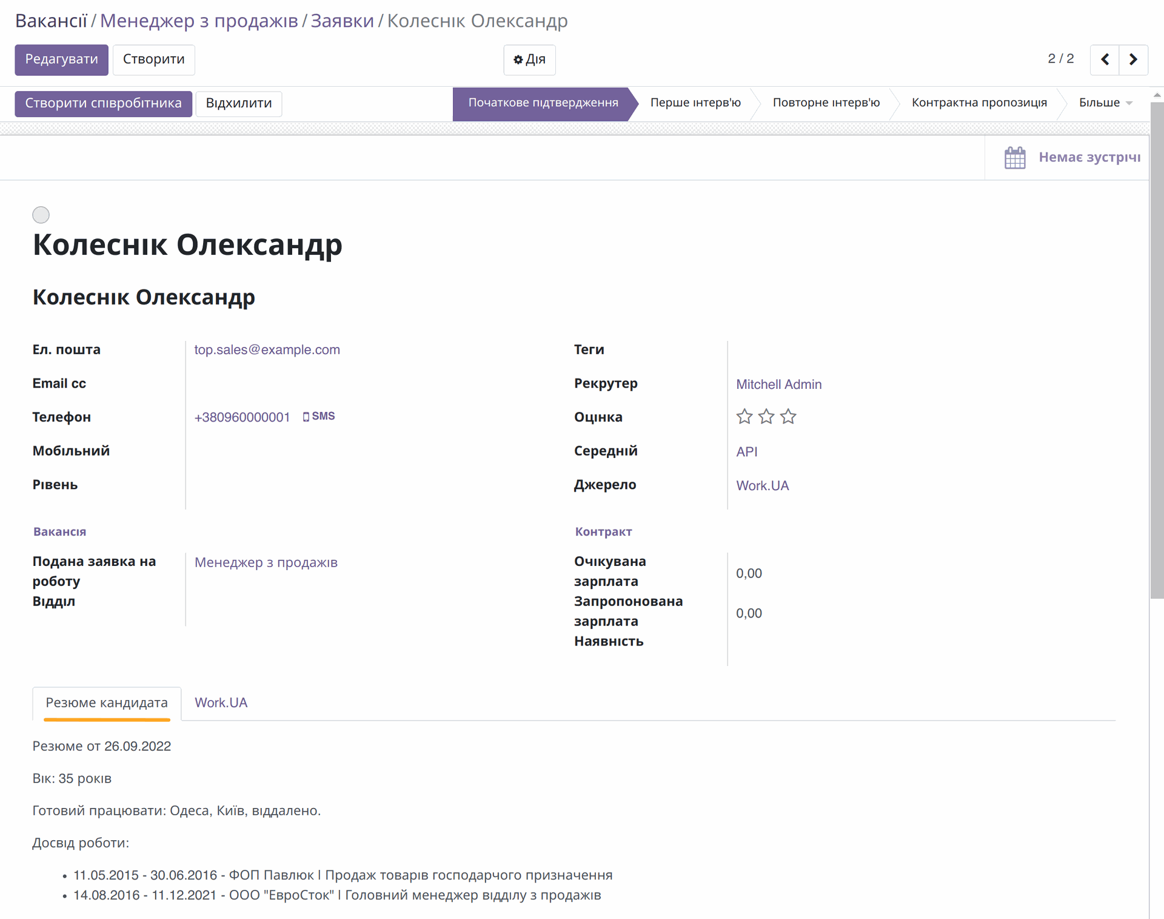This screenshot has width=1164, height=919.
Task: Click the Відхилити button
Action: point(239,103)
